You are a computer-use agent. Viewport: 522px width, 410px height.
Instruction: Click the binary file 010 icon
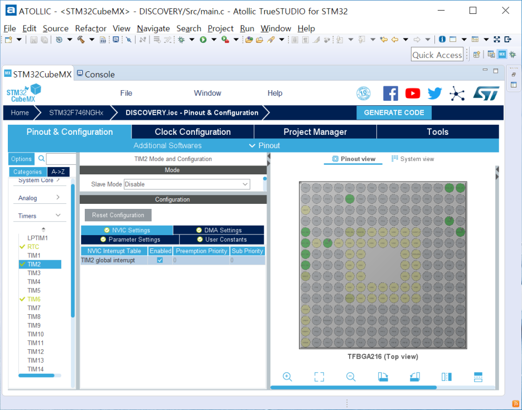[103, 40]
